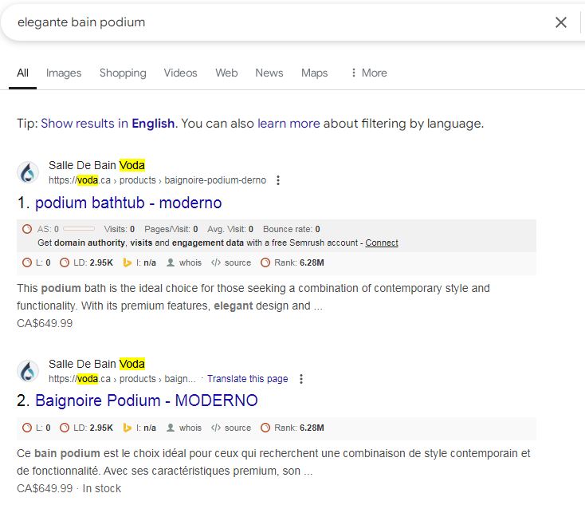Click the 'Pages/Visit: 0' metric
Image resolution: width=585 pixels, height=505 pixels.
171,229
